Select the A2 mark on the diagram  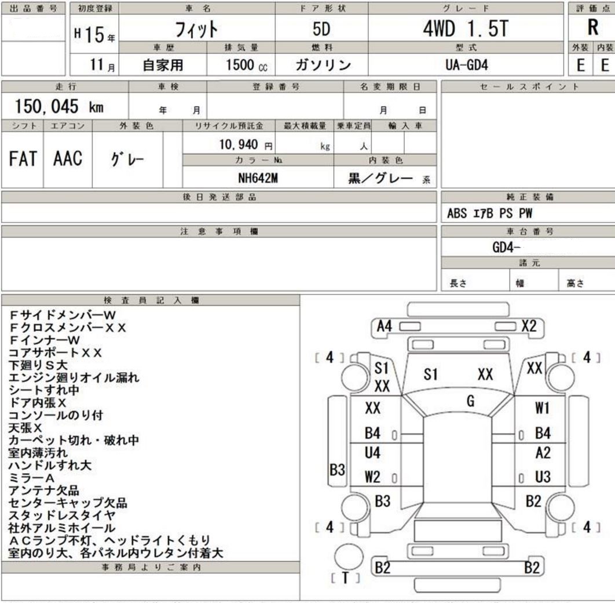tap(543, 453)
